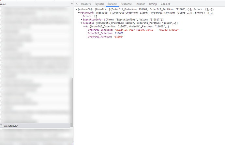This screenshot has width=225, height=145.
Task: Select the OrderDtl_LineDesc value text
Action: (x=147, y=30)
